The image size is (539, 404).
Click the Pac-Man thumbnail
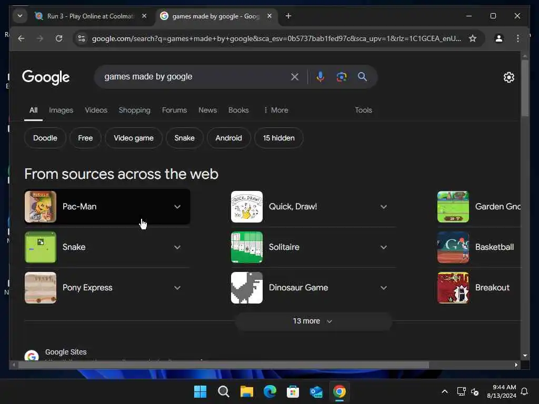[41, 207]
